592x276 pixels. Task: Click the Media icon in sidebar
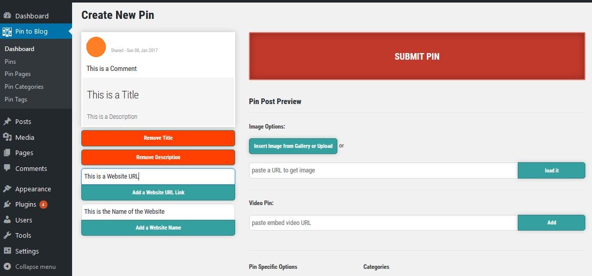[7, 137]
